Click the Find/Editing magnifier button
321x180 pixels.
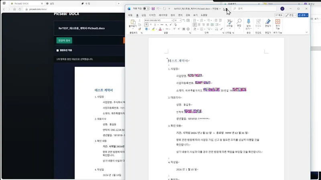239,24
